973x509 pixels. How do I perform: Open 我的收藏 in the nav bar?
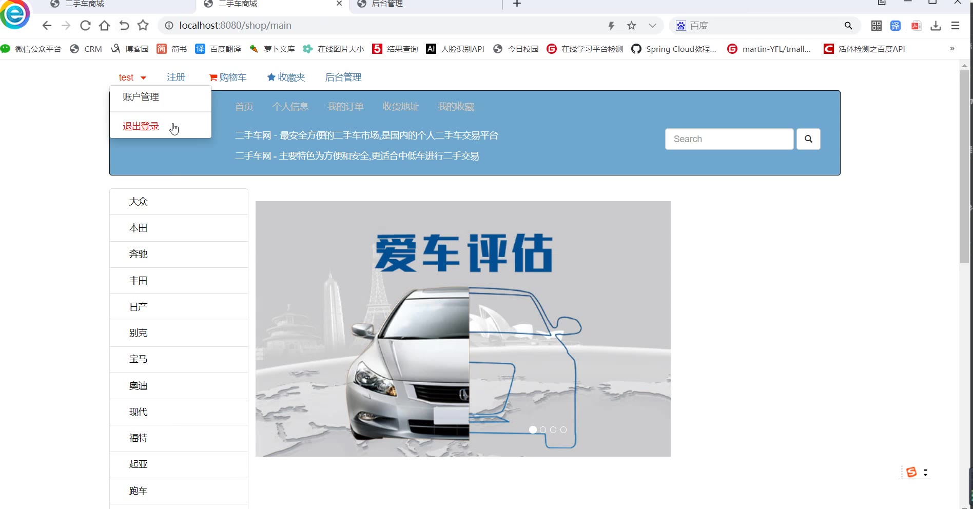tap(456, 107)
